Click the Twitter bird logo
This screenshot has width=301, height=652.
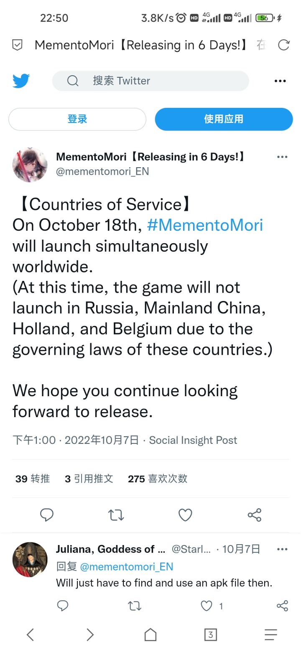pos(21,81)
